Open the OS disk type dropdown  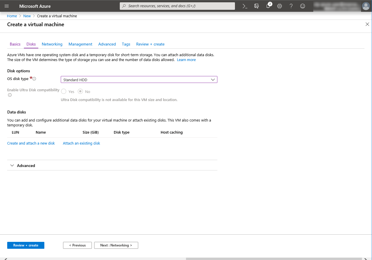[139, 80]
